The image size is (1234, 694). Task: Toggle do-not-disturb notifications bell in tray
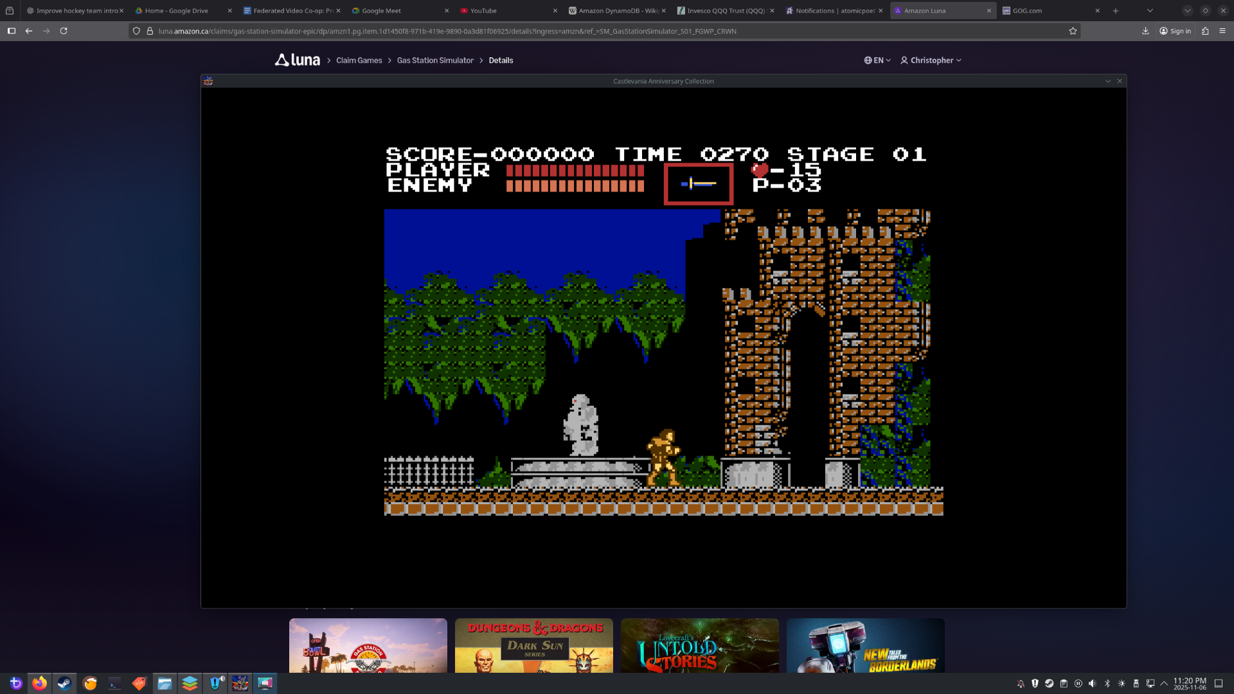pos(1021,683)
